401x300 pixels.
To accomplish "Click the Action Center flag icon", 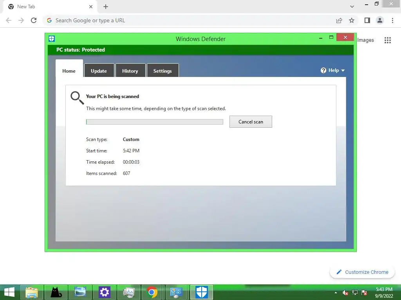I will coord(365,293).
